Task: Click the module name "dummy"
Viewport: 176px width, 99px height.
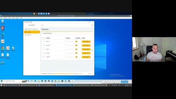Action: click(x=48, y=45)
